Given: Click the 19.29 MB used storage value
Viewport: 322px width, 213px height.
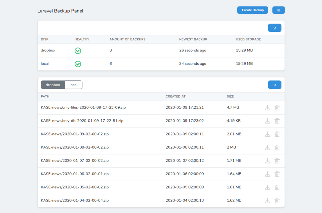Looking at the screenshot, I should point(244,64).
